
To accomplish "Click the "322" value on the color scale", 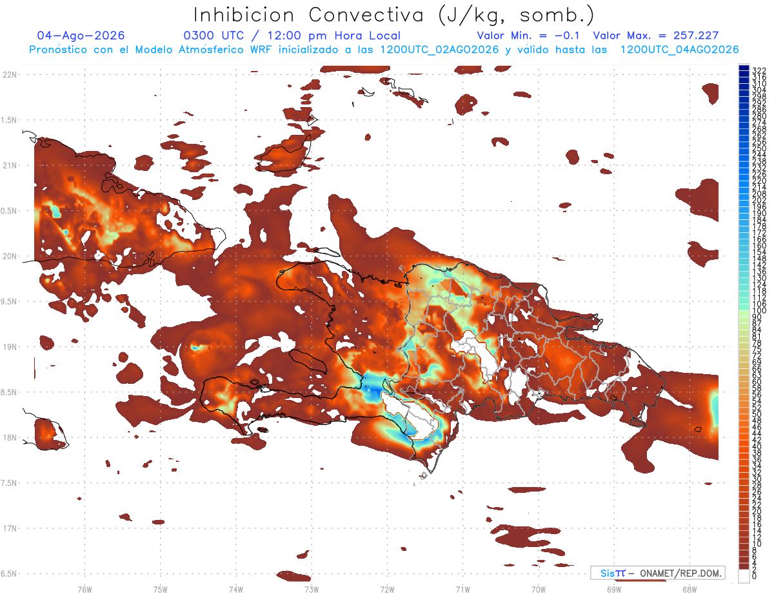I will point(759,70).
